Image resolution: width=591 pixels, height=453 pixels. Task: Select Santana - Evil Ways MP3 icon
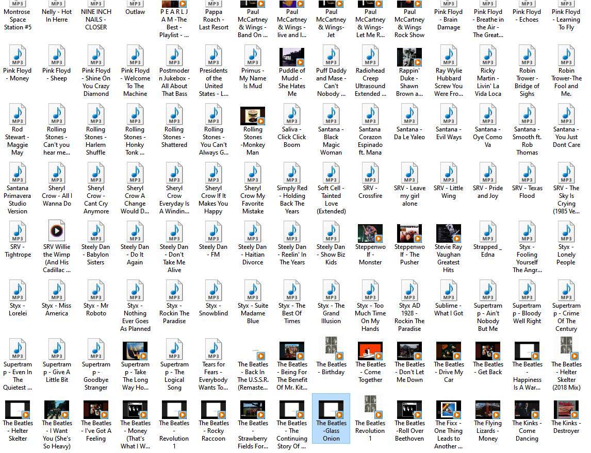point(449,114)
